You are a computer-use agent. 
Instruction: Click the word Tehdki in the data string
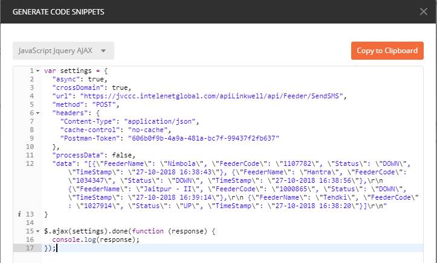335,197
